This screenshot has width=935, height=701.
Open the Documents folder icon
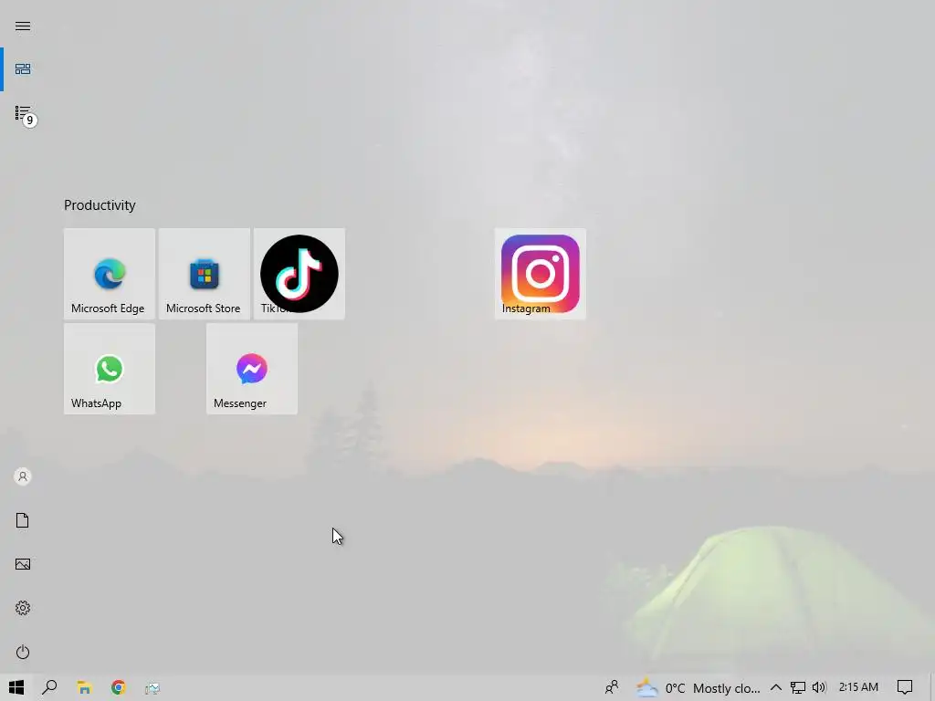[x=23, y=520]
